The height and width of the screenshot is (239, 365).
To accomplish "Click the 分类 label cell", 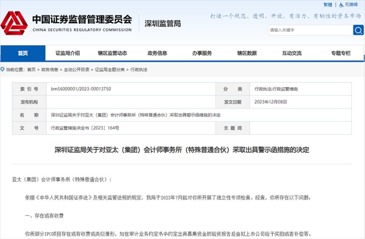I will coord(233,89).
